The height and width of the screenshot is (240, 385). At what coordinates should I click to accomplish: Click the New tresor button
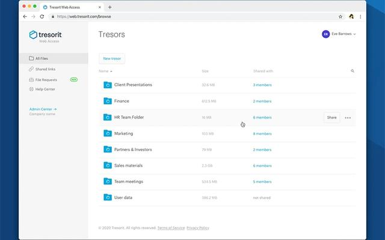pos(111,58)
